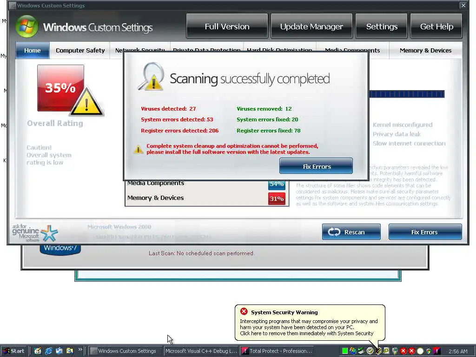476x357 pixels.
Task: Click the System Security Warning balloon text
Action: pos(309,327)
